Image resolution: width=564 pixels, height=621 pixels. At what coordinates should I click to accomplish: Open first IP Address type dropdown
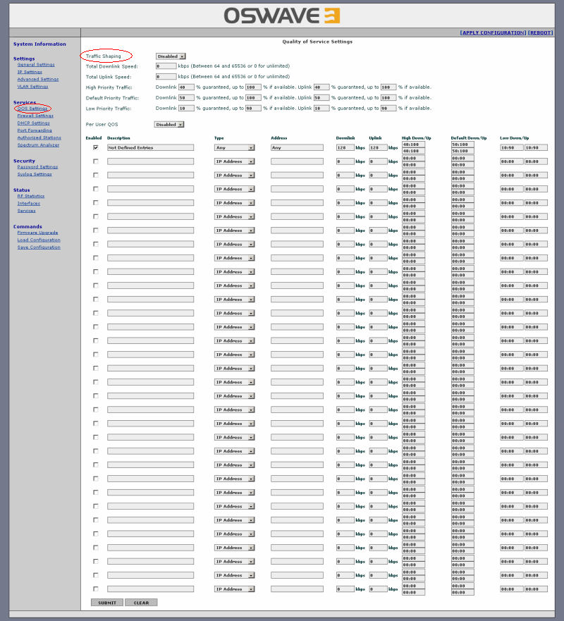click(x=235, y=161)
